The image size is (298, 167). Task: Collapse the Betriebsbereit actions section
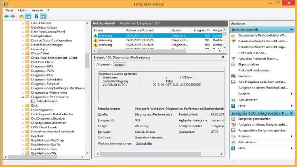click(292, 30)
